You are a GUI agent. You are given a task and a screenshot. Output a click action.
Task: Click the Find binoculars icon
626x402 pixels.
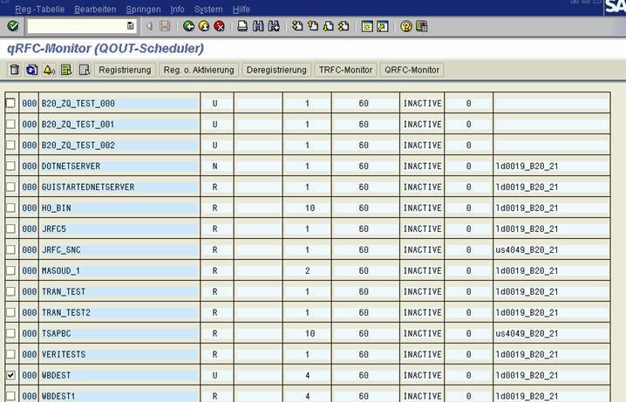coord(258,26)
